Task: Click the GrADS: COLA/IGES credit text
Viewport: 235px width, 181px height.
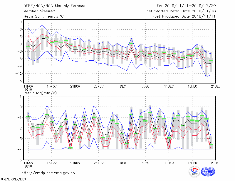Action: pos(11,179)
